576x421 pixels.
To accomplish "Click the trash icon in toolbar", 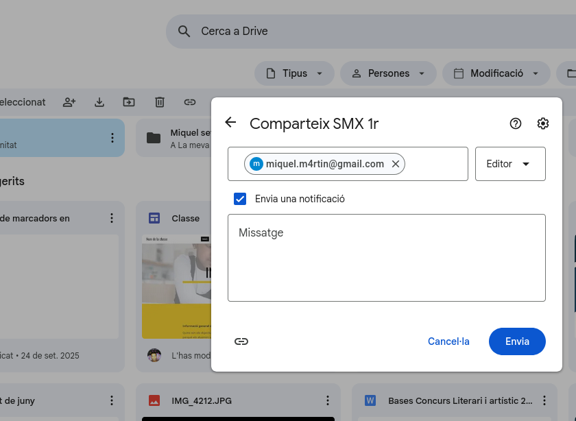I will point(160,102).
